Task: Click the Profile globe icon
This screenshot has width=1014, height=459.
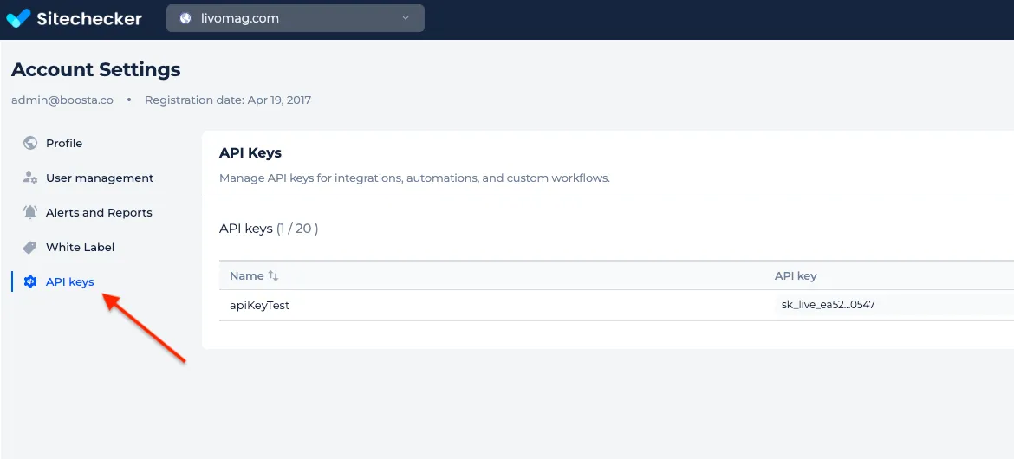Action: pyautogui.click(x=29, y=143)
